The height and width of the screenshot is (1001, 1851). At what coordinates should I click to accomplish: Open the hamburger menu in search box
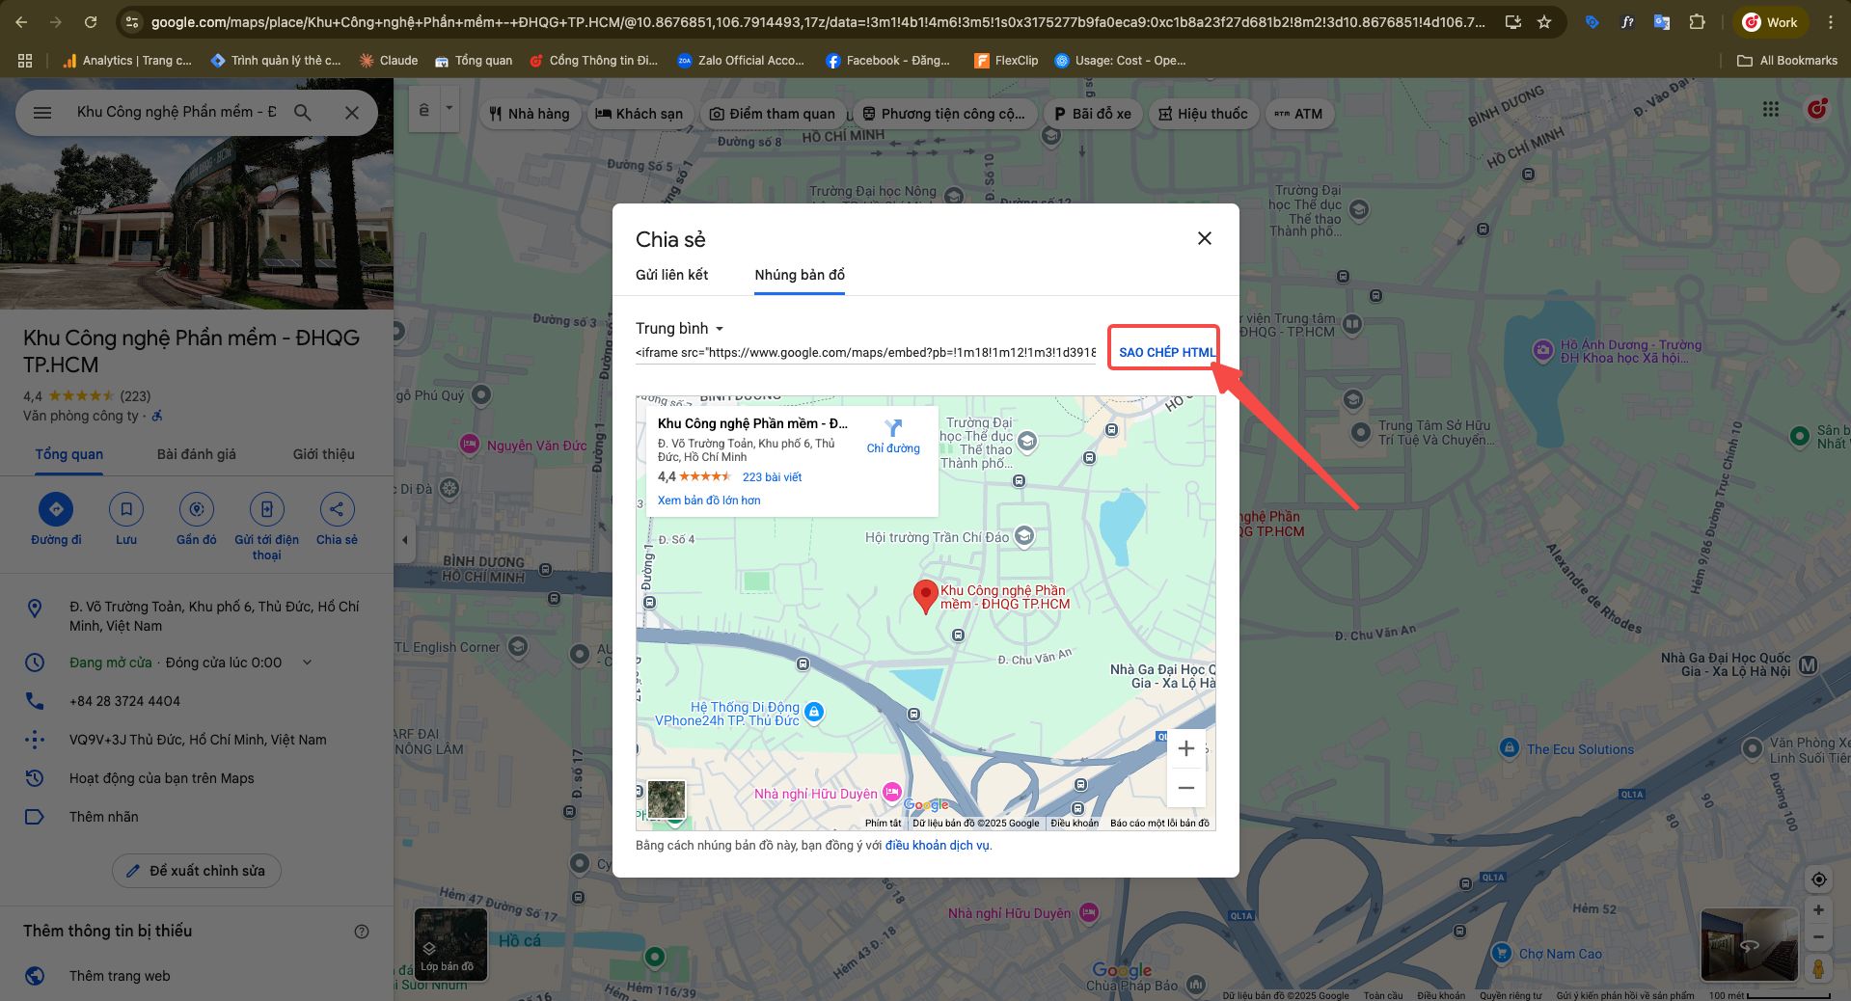pyautogui.click(x=42, y=113)
